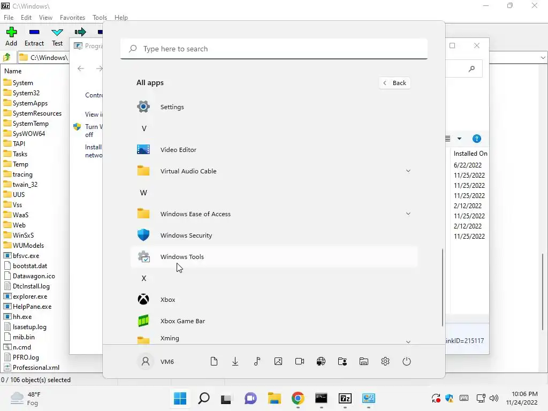Open Network from Start menu footer

321,361
